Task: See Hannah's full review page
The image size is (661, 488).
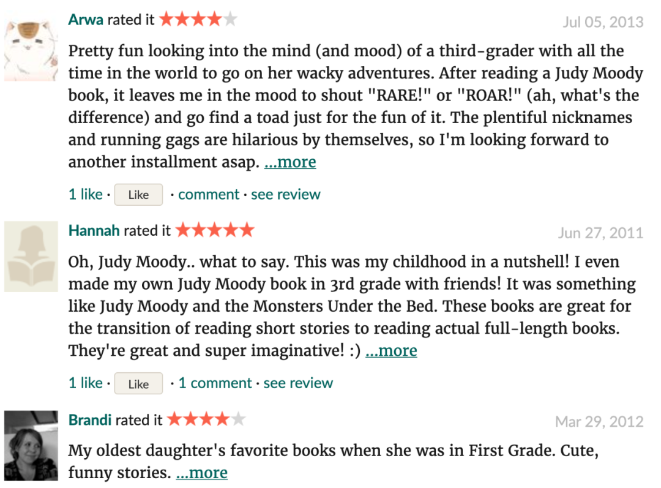Action: pyautogui.click(x=298, y=383)
